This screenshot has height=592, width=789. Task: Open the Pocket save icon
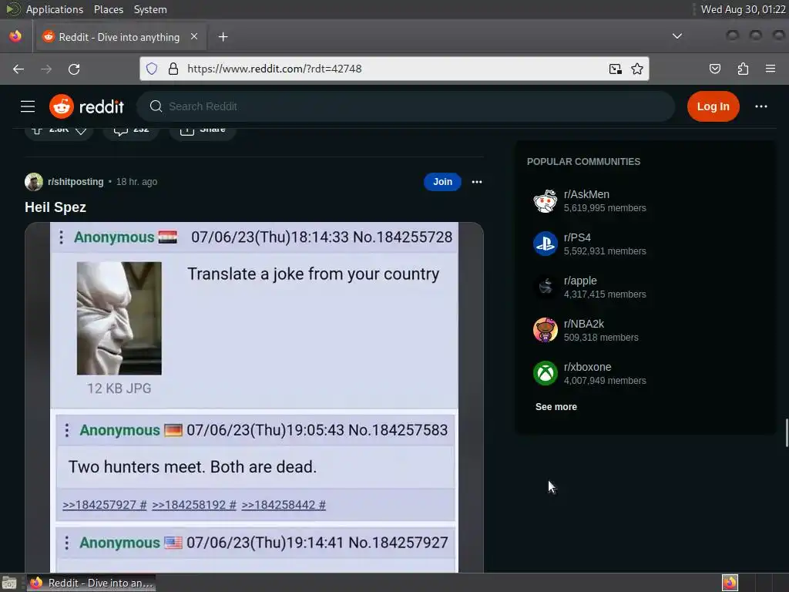click(x=714, y=69)
